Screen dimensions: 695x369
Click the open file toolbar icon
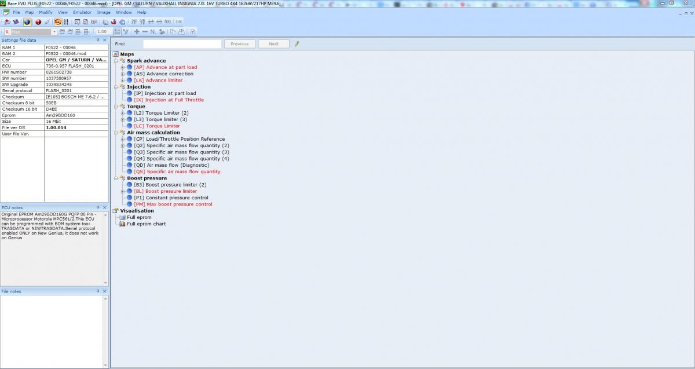[8, 22]
